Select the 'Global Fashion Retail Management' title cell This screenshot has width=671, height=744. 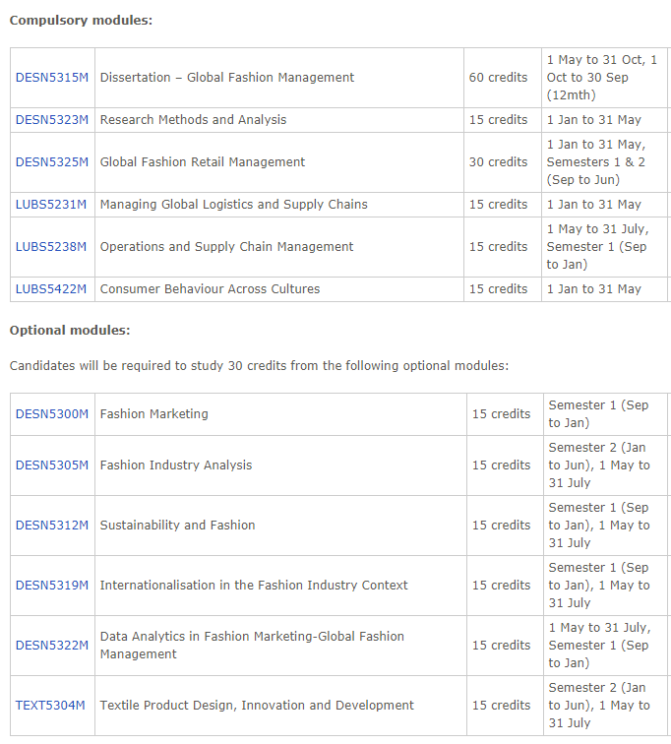coord(203,162)
